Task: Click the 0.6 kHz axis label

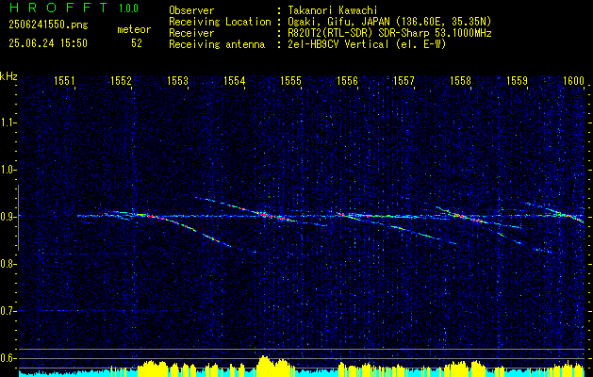Action: click(x=8, y=358)
